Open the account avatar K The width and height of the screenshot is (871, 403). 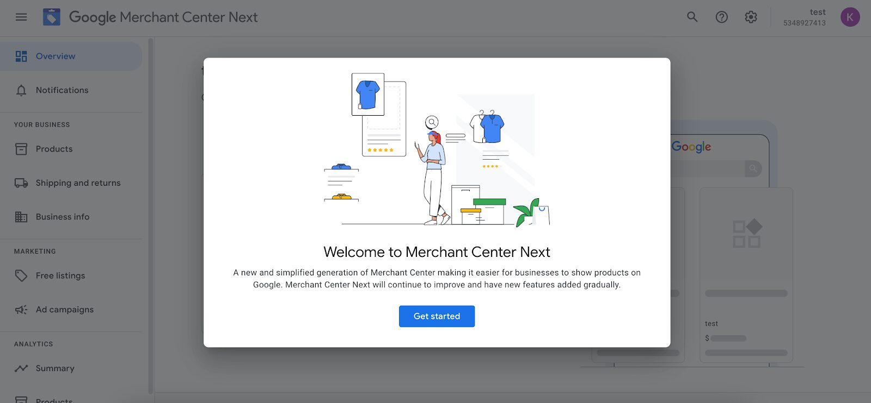point(850,17)
